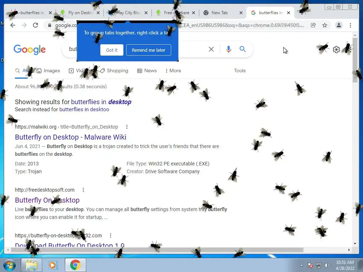This screenshot has width=363, height=272.
Task: Click the horizontal scrollbar left arrow
Action: pos(8,250)
